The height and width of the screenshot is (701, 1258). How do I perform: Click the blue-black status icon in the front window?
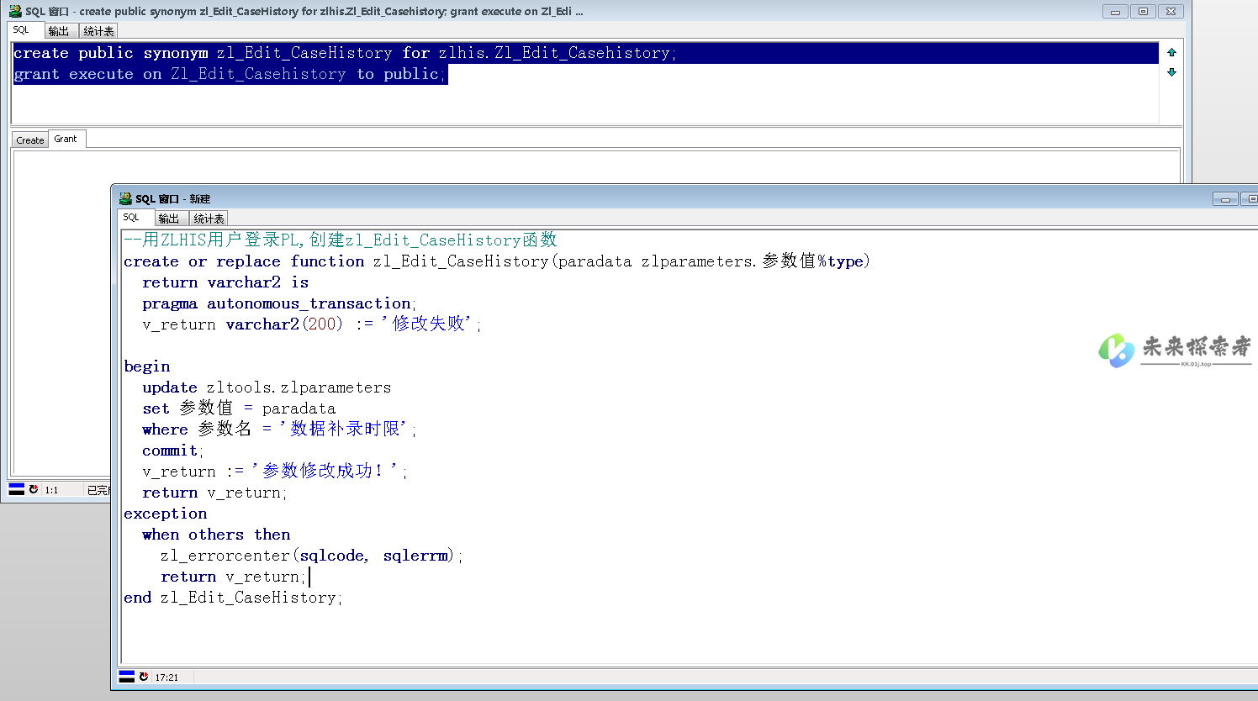[x=127, y=677]
